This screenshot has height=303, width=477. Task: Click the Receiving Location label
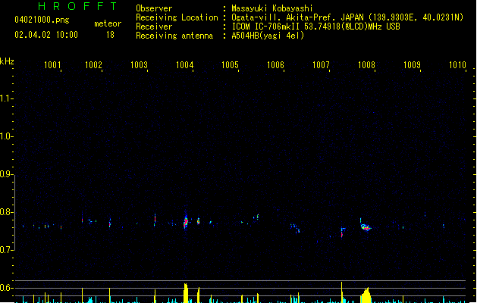click(177, 17)
